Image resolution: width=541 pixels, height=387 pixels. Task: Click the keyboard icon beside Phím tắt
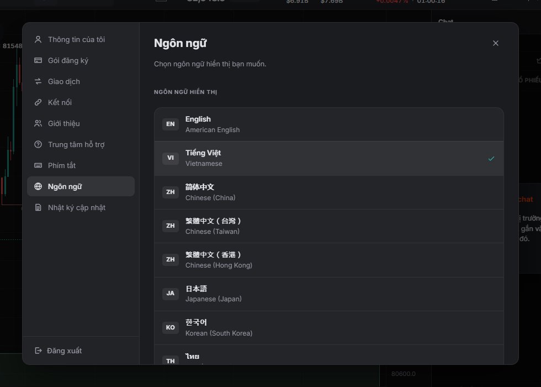pos(38,165)
